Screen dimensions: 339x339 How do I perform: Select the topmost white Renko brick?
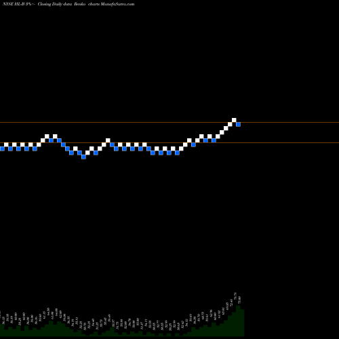coord(234,120)
